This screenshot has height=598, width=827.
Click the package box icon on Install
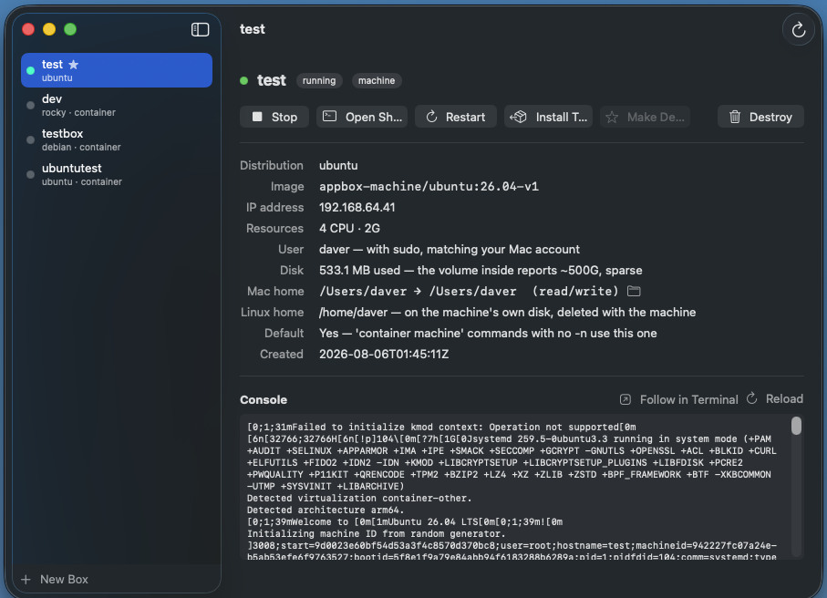pyautogui.click(x=518, y=117)
